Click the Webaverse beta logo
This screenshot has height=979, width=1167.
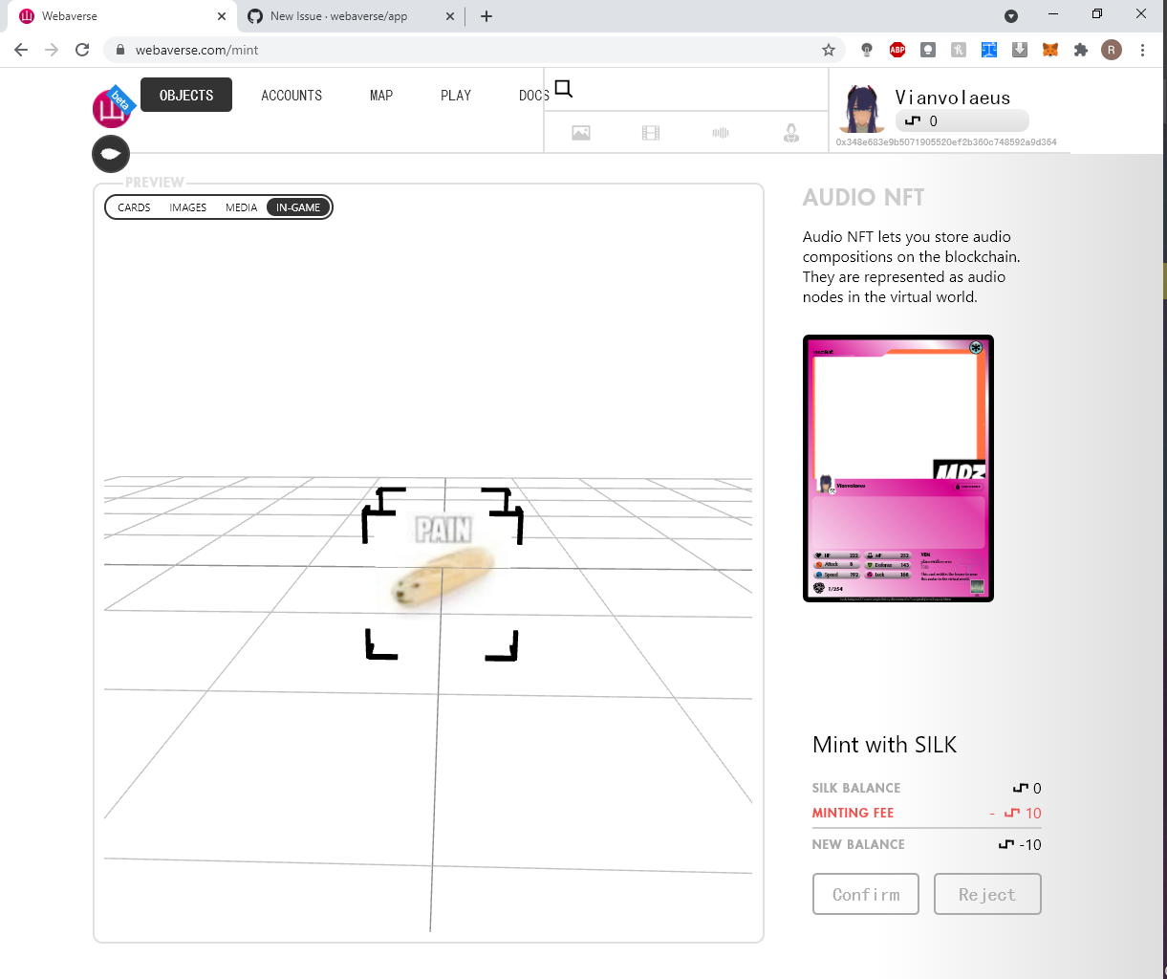pos(110,107)
